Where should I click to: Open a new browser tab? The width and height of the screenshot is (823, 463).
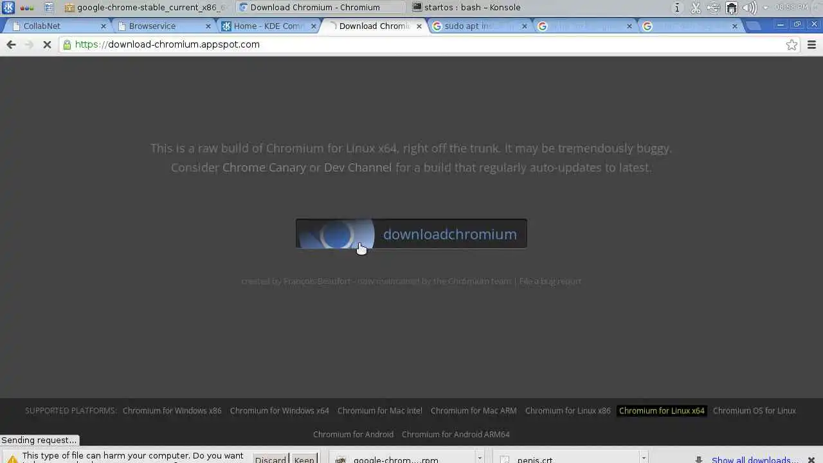click(x=754, y=26)
